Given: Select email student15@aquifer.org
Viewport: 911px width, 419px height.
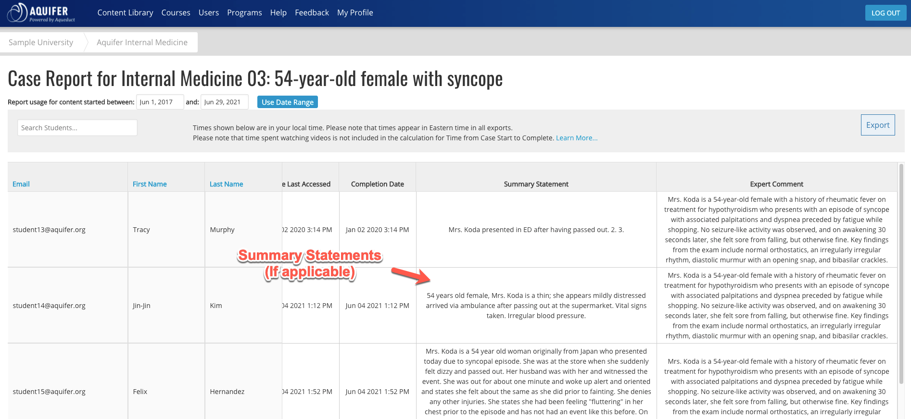Looking at the screenshot, I should tap(49, 392).
